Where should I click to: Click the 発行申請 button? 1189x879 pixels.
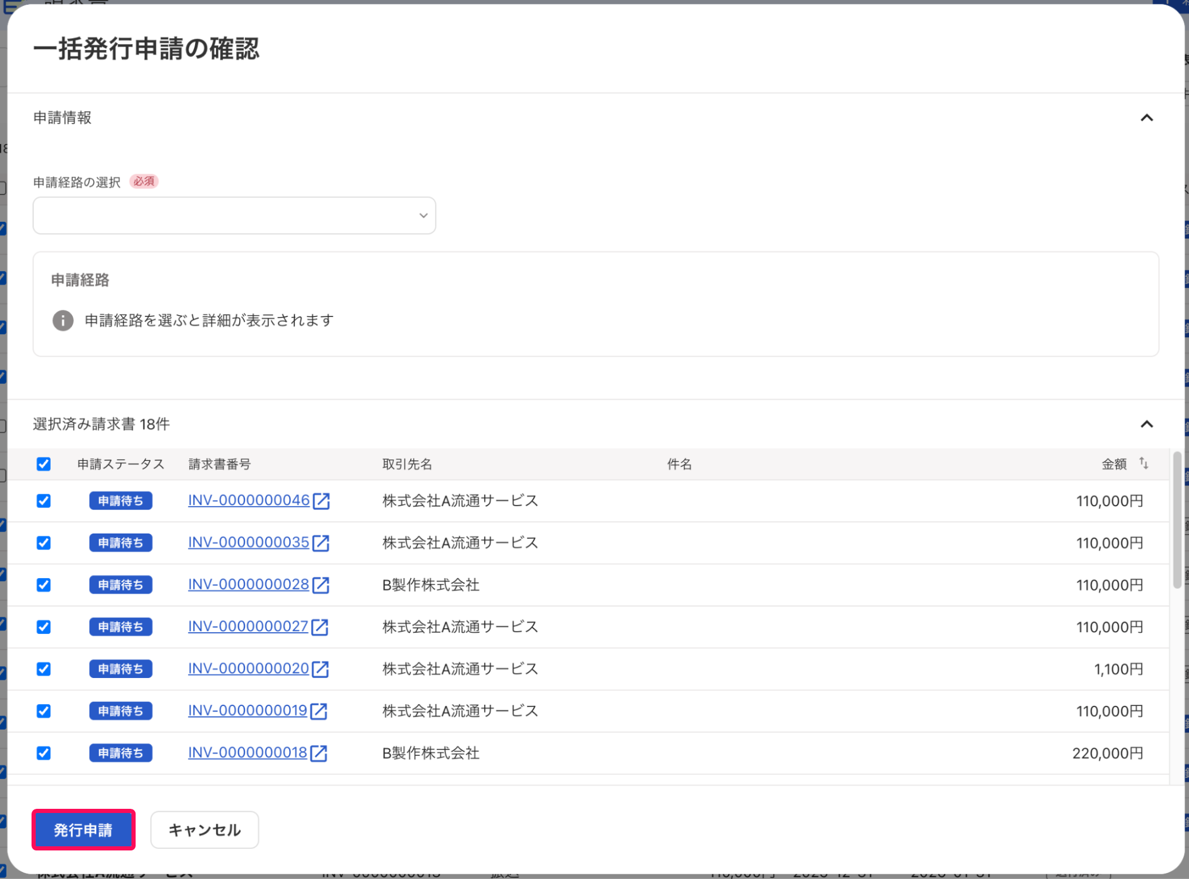point(83,830)
